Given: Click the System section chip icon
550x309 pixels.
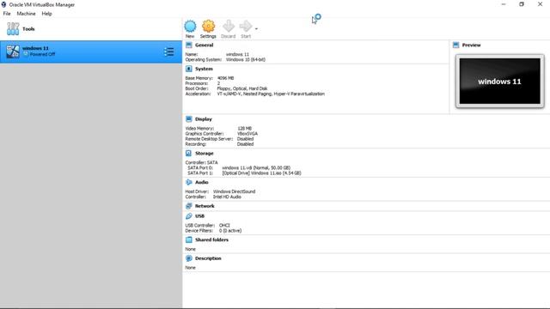Looking at the screenshot, I should click(189, 69).
